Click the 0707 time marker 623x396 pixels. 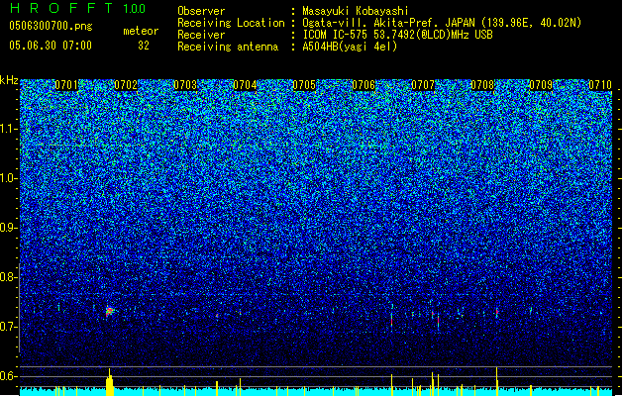tap(423, 85)
